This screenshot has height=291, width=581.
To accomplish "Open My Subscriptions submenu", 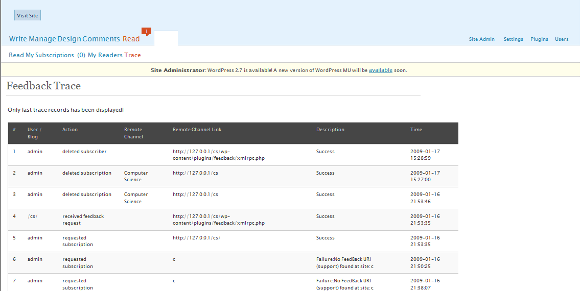I will click(x=50, y=55).
